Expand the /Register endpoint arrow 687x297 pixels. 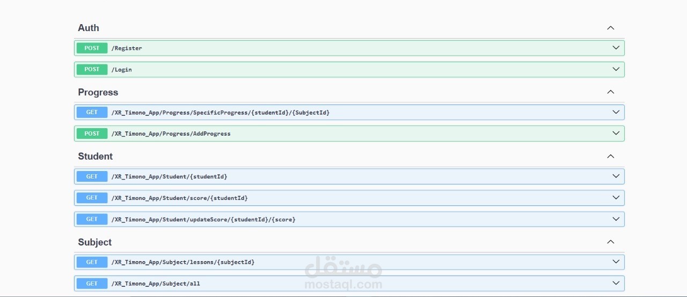point(616,48)
